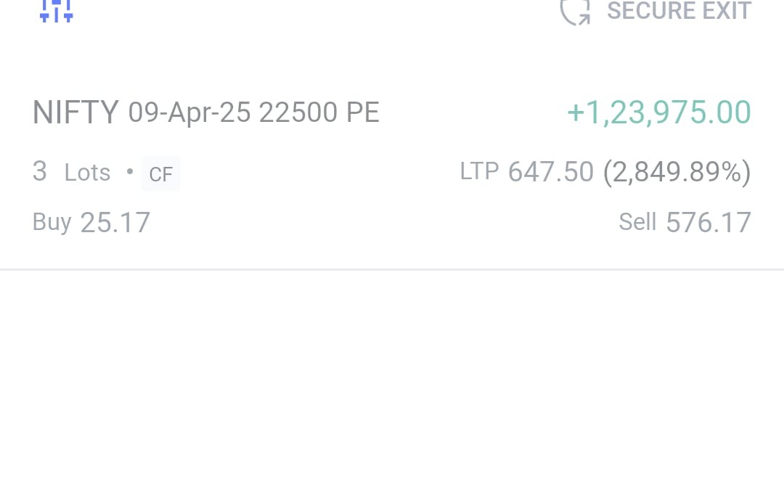Click the divider below the NIFTY position
This screenshot has height=492, width=784.
(x=392, y=269)
